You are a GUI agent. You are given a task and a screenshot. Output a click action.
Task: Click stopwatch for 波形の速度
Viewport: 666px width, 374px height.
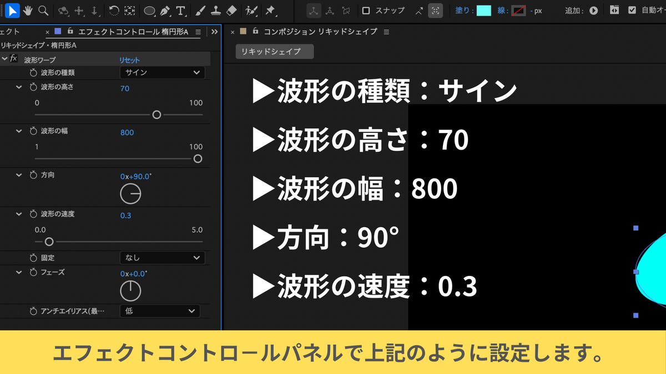[x=34, y=214]
